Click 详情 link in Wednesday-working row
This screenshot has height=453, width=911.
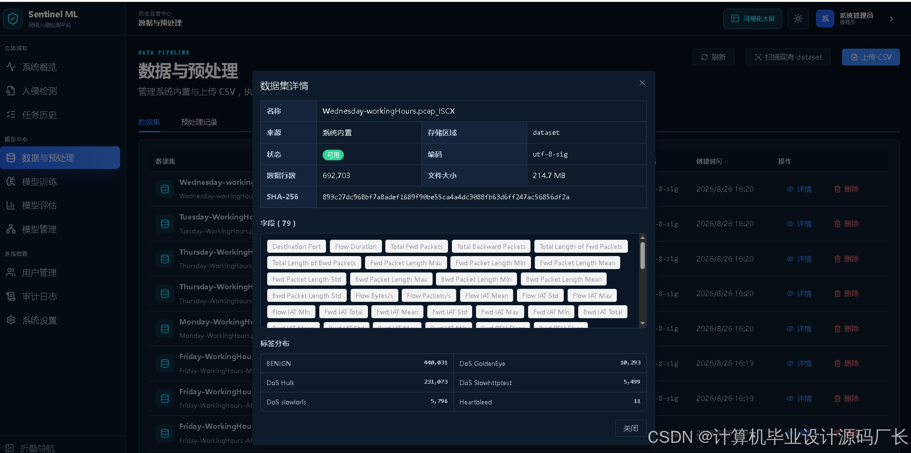(799, 189)
